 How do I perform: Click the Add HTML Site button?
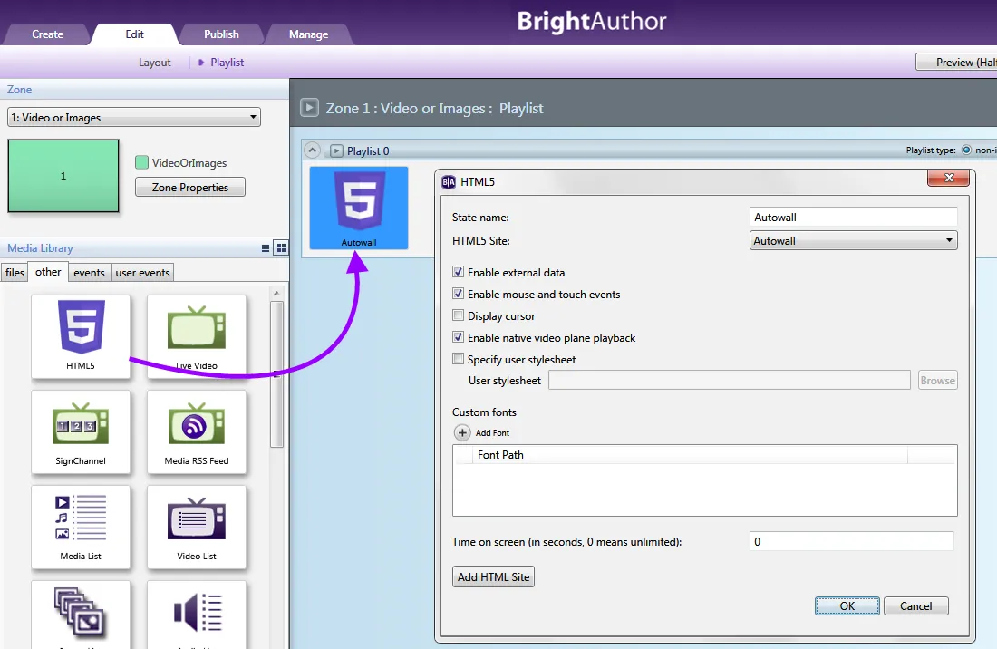pyautogui.click(x=493, y=577)
